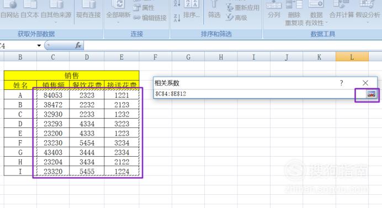Open the Name Box dropdown arrow
Screen dimensions: 382x208
tap(39, 46)
